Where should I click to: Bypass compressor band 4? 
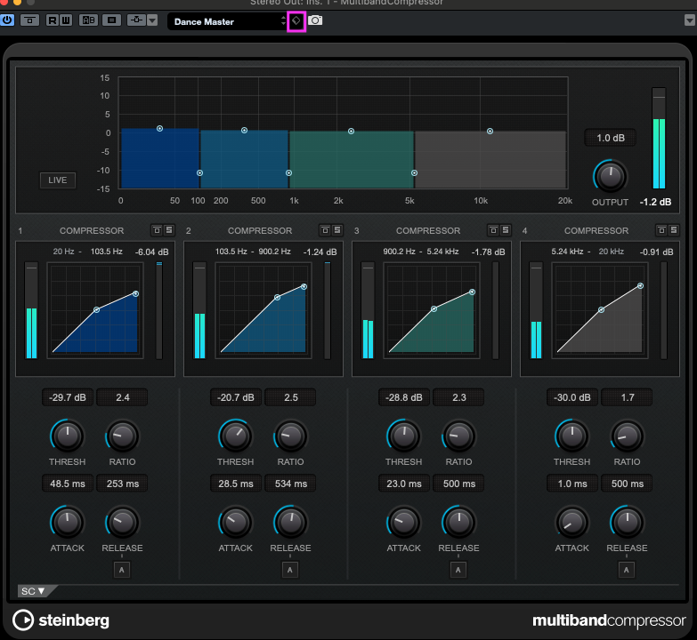[x=662, y=230]
